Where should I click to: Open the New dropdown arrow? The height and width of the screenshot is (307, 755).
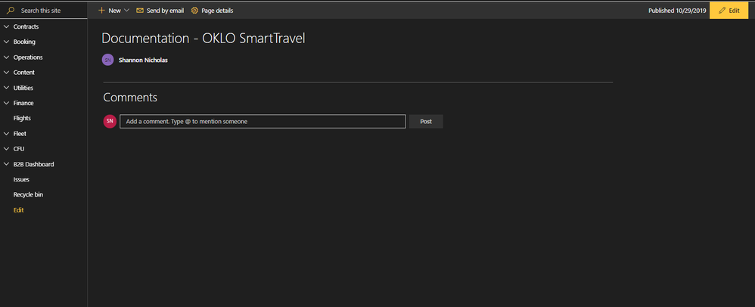tap(126, 10)
